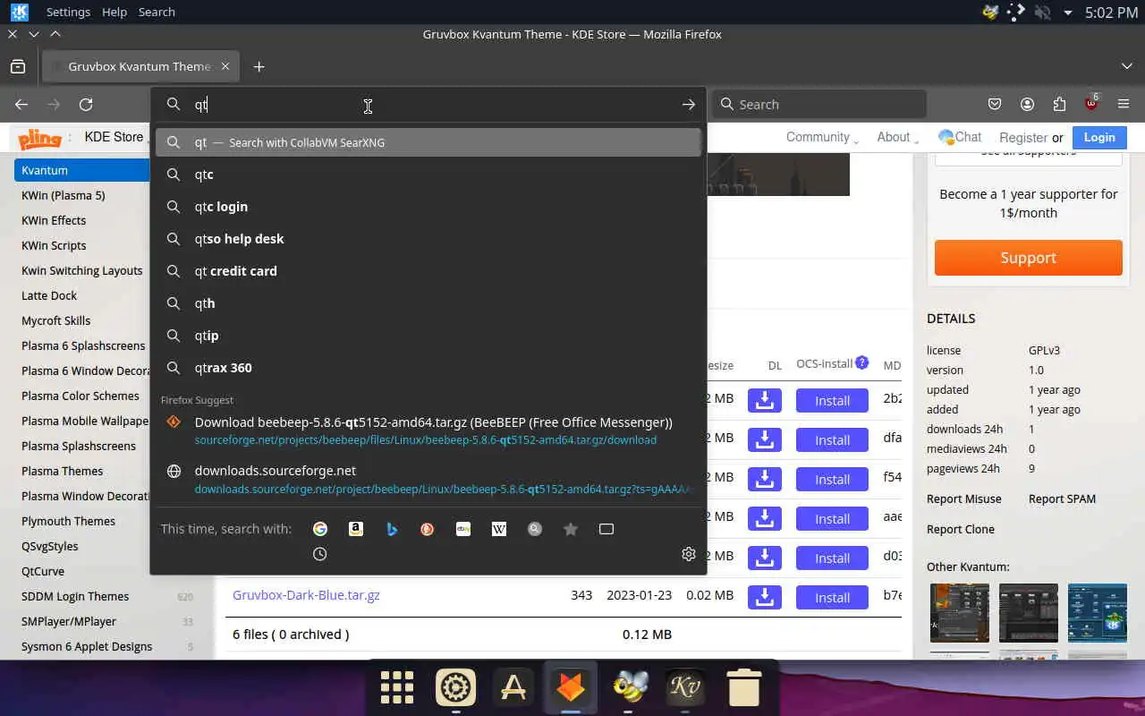Open the Register link
The height and width of the screenshot is (716, 1145).
(x=1023, y=138)
